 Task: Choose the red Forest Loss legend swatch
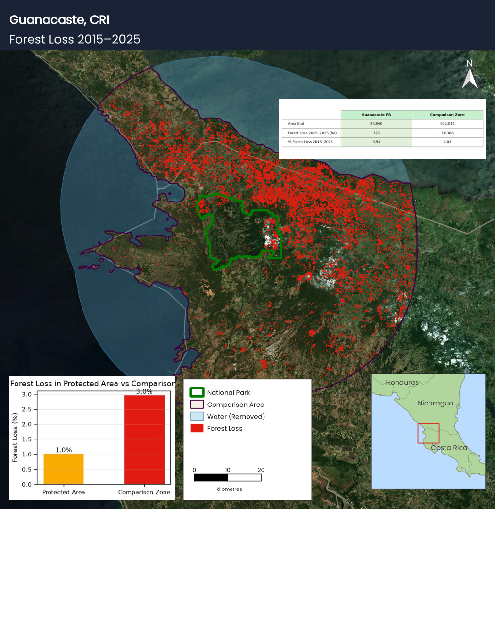point(197,428)
